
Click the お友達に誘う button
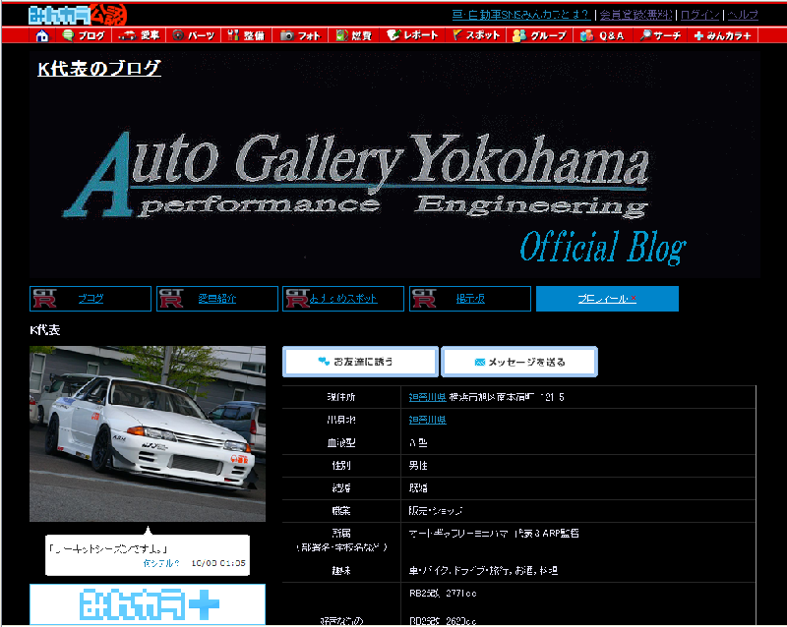click(x=360, y=361)
